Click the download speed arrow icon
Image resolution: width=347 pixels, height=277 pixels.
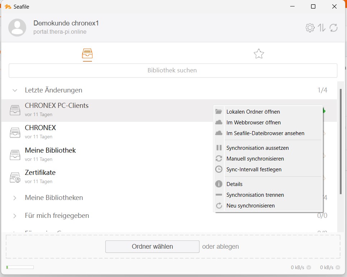(x=309, y=268)
